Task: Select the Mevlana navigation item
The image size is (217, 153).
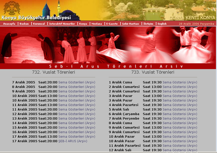Action: pyautogui.click(x=97, y=24)
